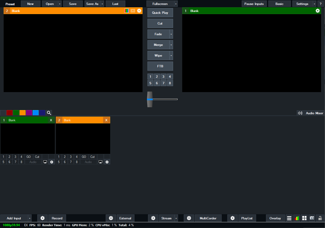Open the four-square grid view icon
The image size is (325, 228).
pos(304,218)
